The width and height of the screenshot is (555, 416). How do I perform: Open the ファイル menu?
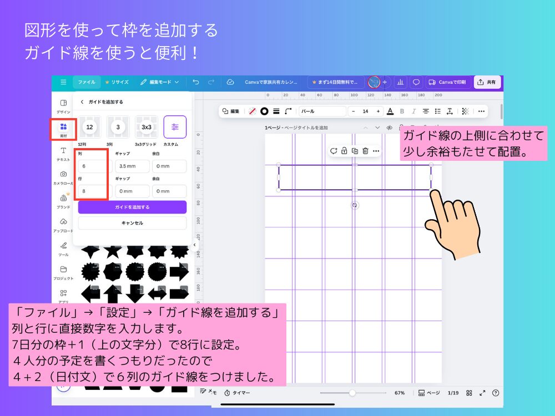[x=88, y=82]
